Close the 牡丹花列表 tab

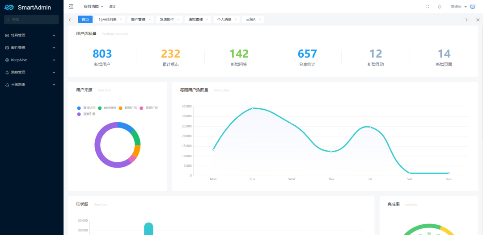click(x=121, y=20)
